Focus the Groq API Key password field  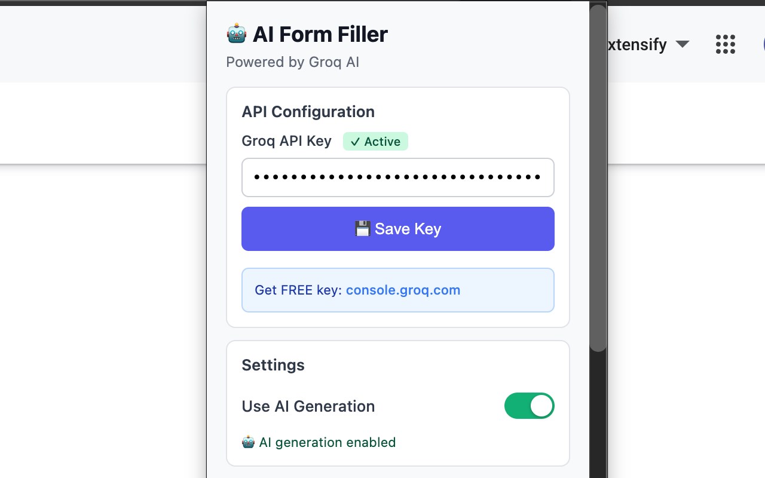click(397, 177)
